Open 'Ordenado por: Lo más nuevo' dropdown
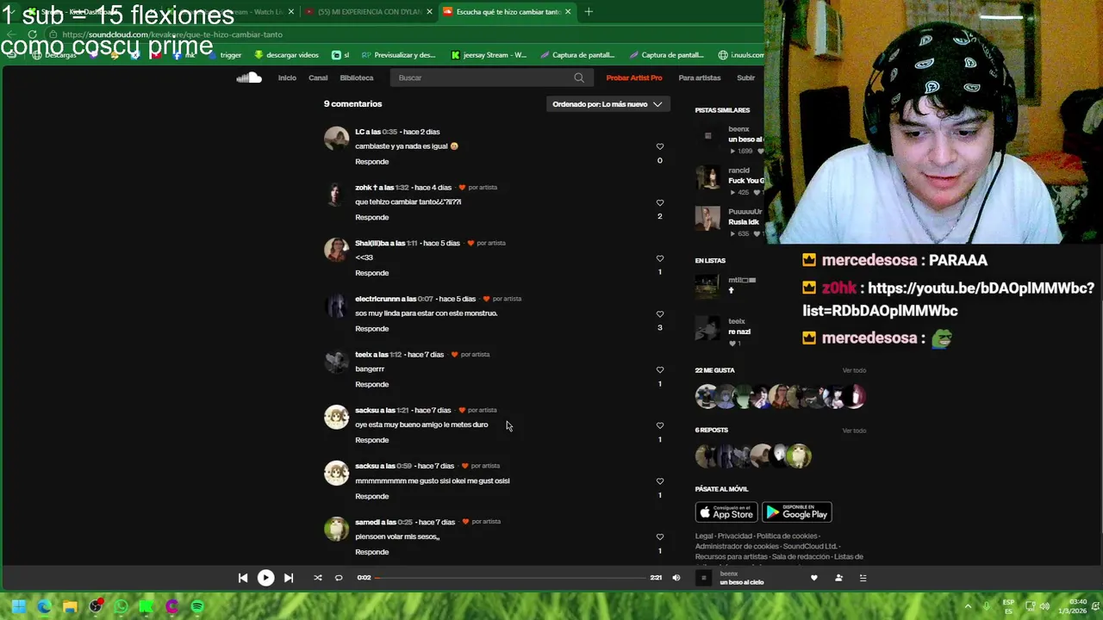Image resolution: width=1103 pixels, height=620 pixels. click(608, 104)
